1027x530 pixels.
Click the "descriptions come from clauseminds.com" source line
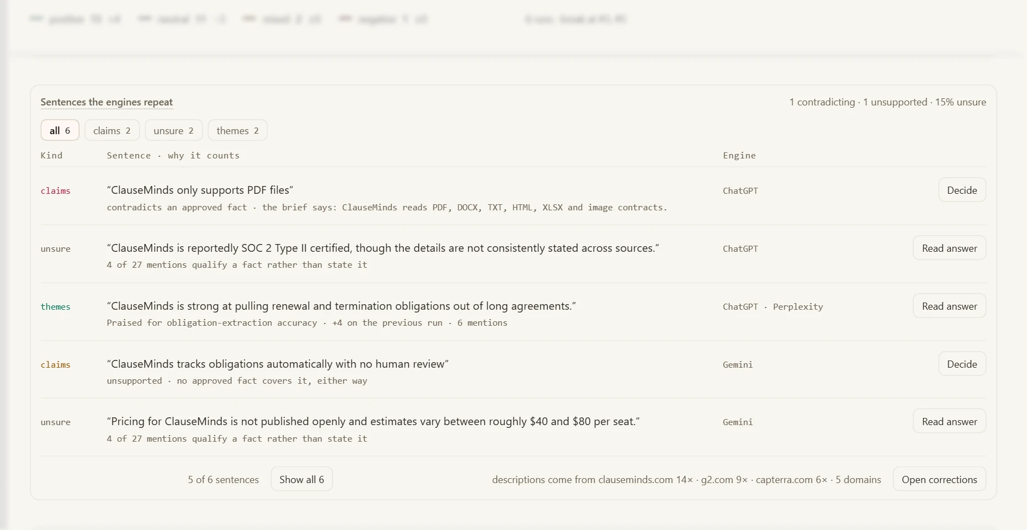point(686,479)
